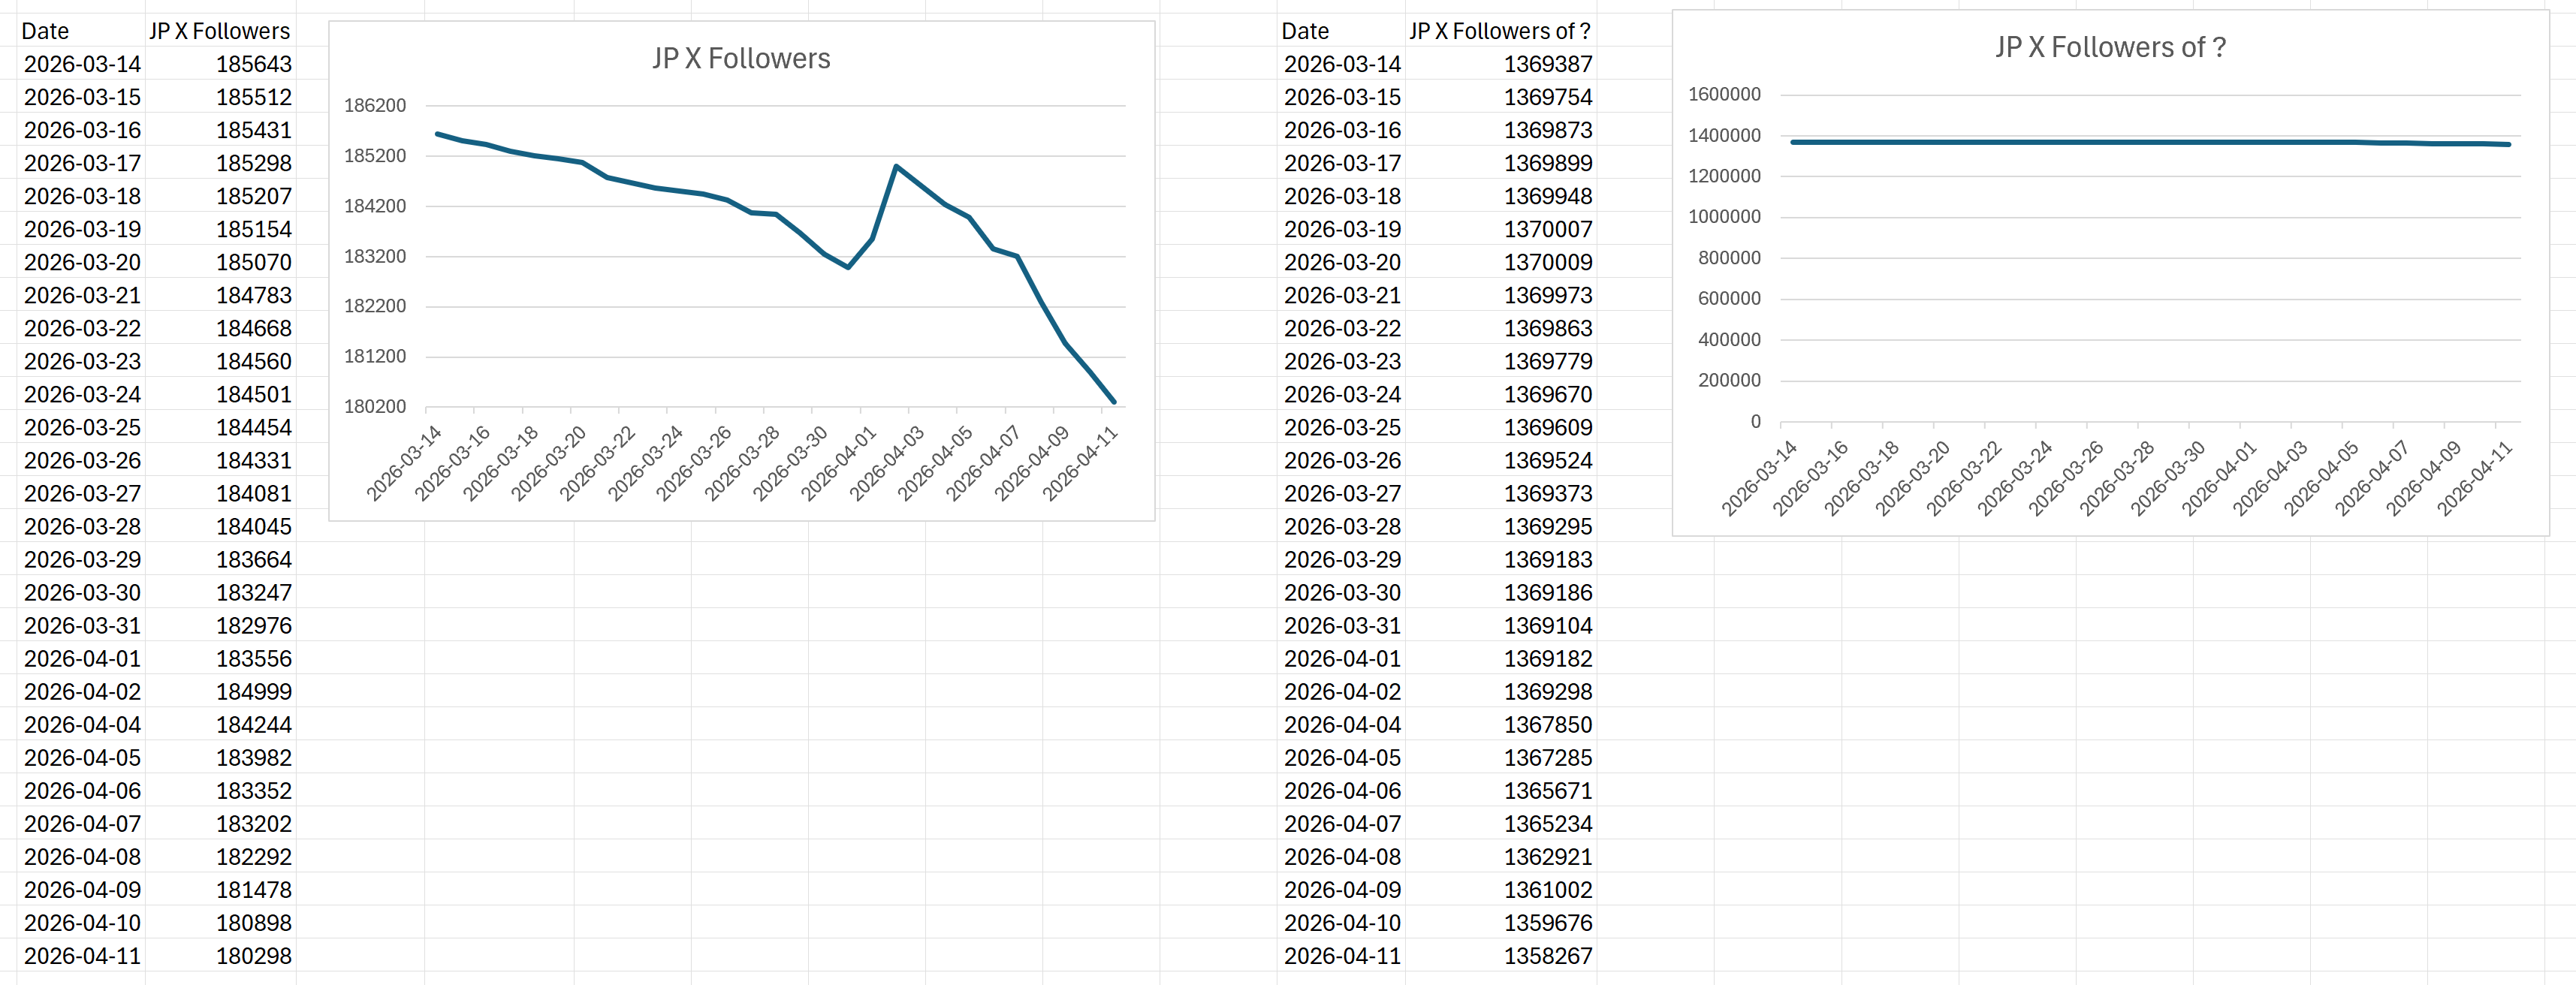Click the "JP X Followers" chart title
This screenshot has height=985, width=2576.
point(741,59)
